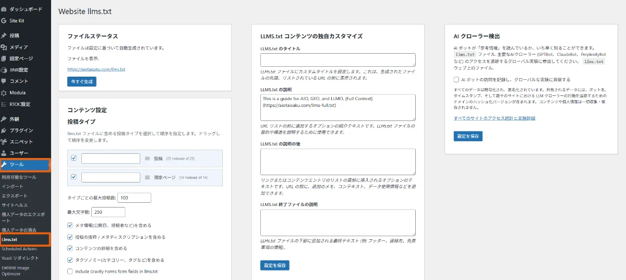The image size is (626, 280).
Task: Click the プラグイン plug icon
Action: 4,130
